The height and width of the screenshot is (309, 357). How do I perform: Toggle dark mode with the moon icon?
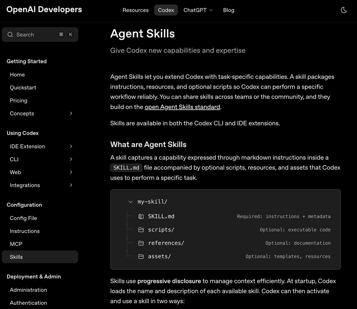(x=344, y=10)
